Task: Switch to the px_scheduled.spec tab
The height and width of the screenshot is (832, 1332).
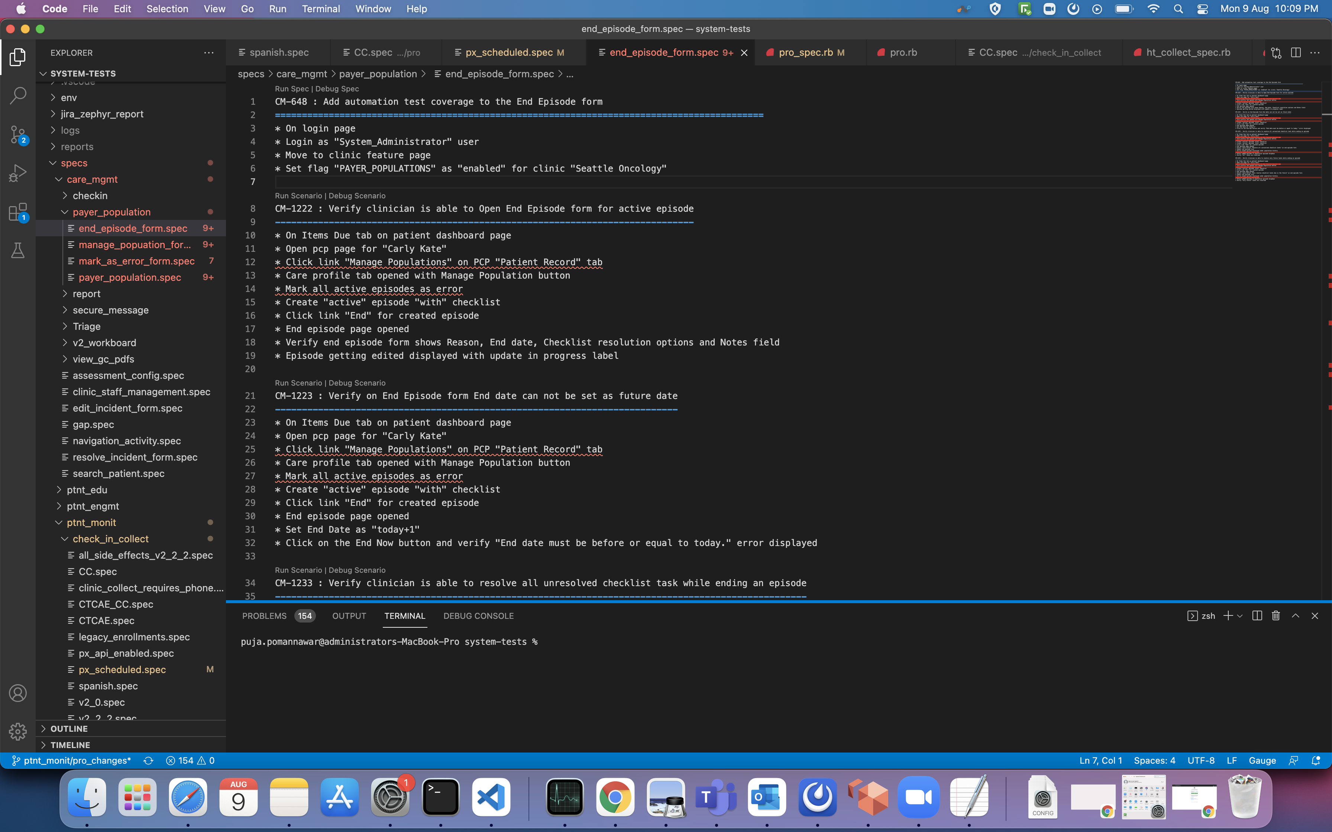Action: [508, 52]
